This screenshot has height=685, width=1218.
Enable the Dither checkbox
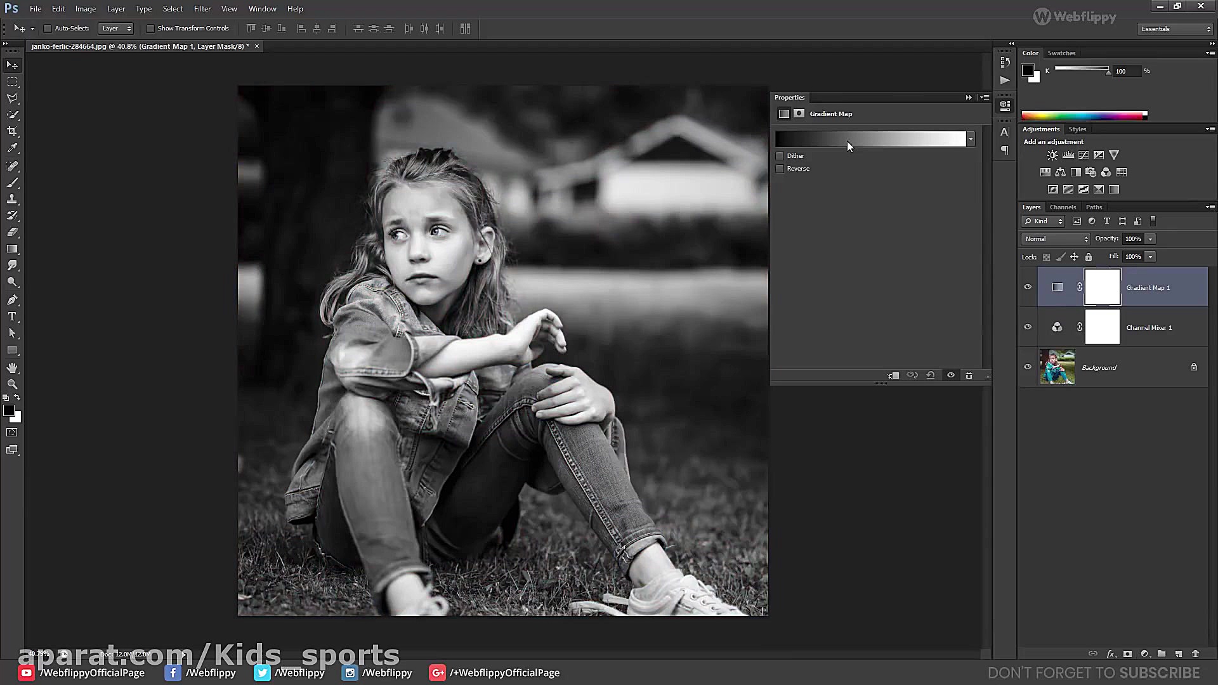tap(780, 156)
